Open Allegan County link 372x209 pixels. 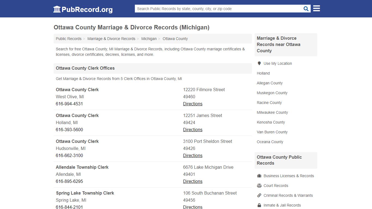click(270, 83)
